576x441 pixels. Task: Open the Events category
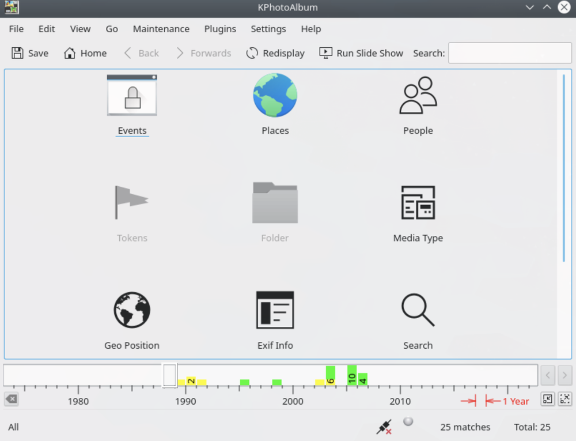click(x=132, y=105)
